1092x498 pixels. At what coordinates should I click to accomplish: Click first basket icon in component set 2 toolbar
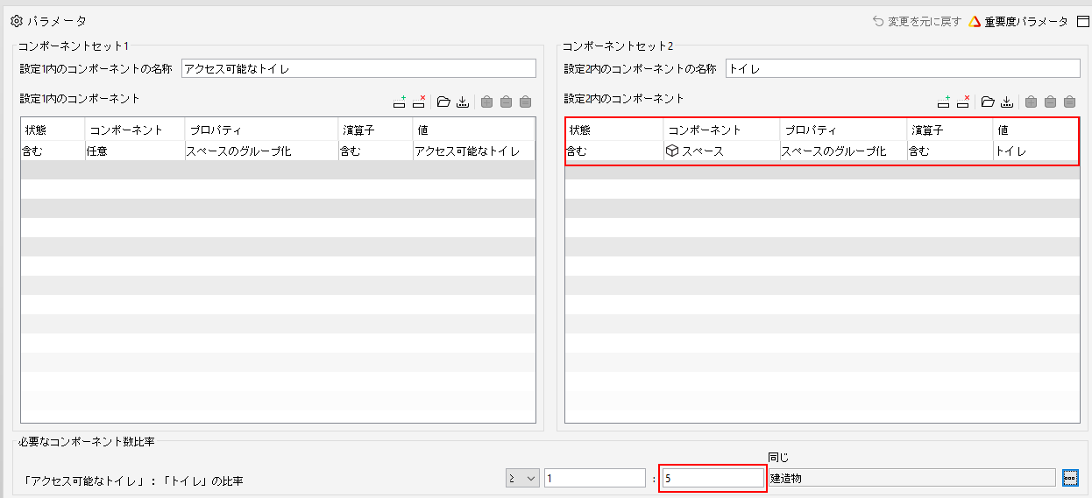pyautogui.click(x=1031, y=102)
